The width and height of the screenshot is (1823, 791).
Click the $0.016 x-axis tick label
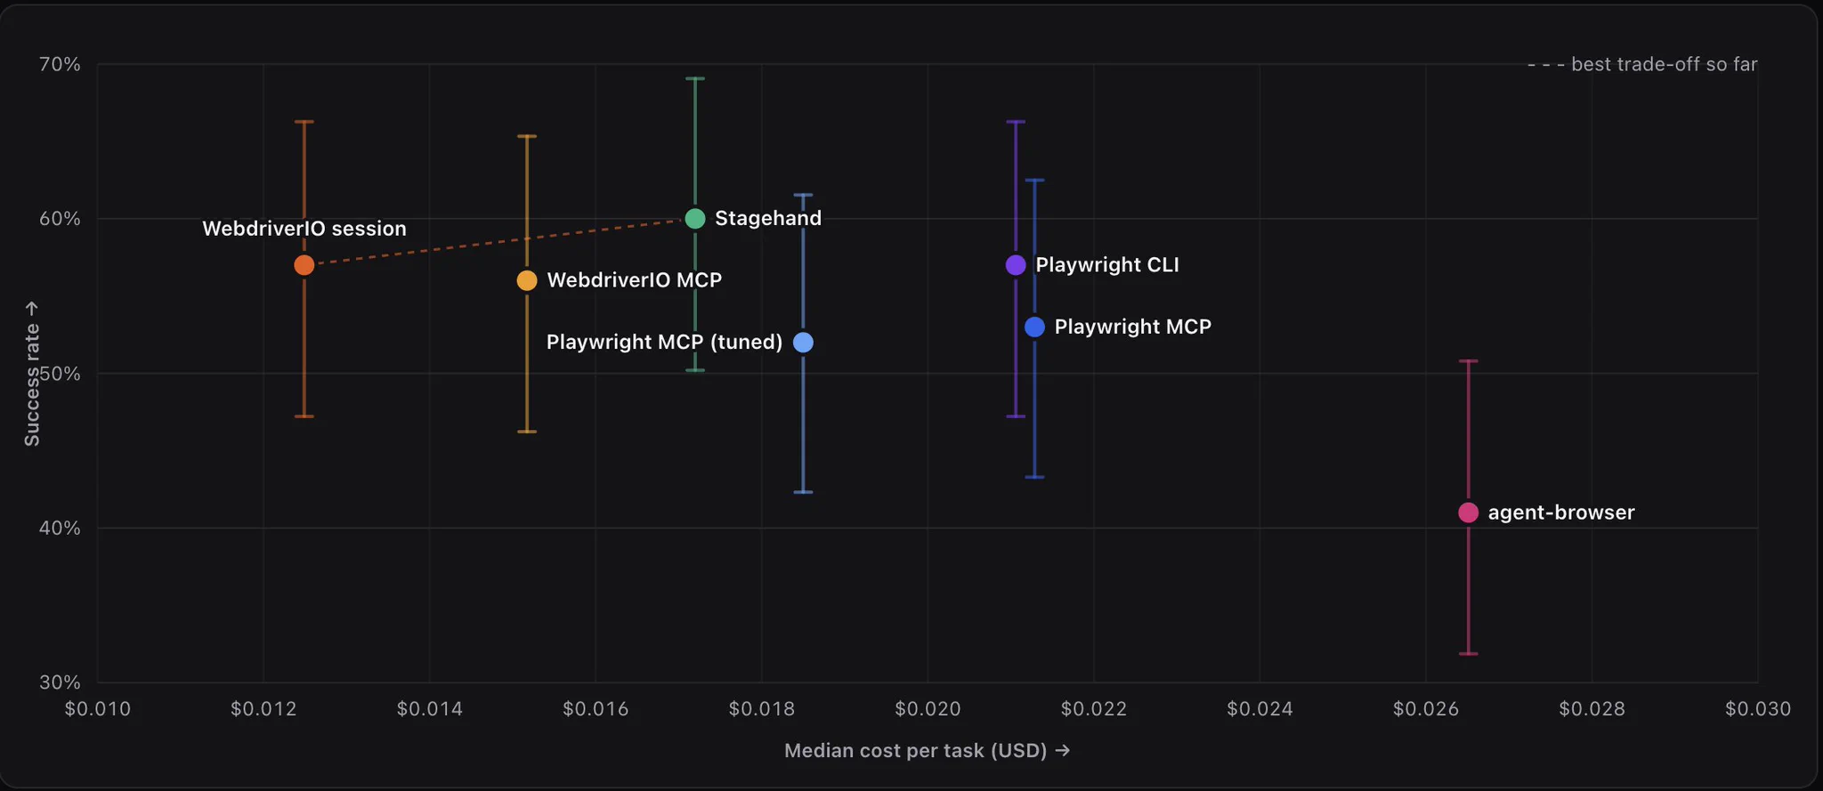[x=596, y=709]
